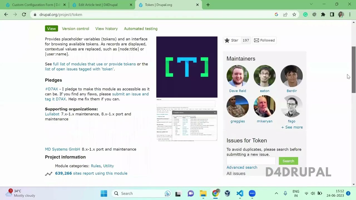The image size is (356, 200).
Task: Bookmark this page with star icon
Action: 294,14
